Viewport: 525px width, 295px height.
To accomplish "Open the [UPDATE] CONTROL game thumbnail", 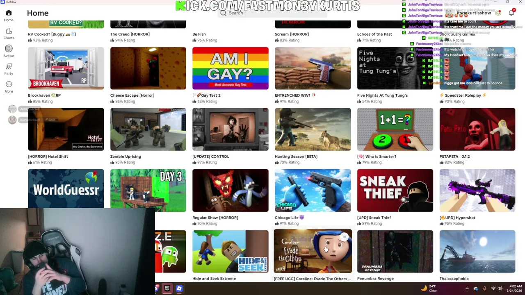I will click(x=231, y=129).
